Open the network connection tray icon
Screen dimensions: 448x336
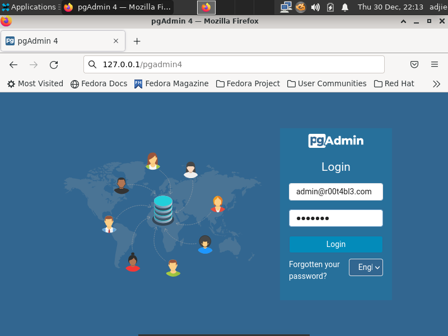[286, 7]
